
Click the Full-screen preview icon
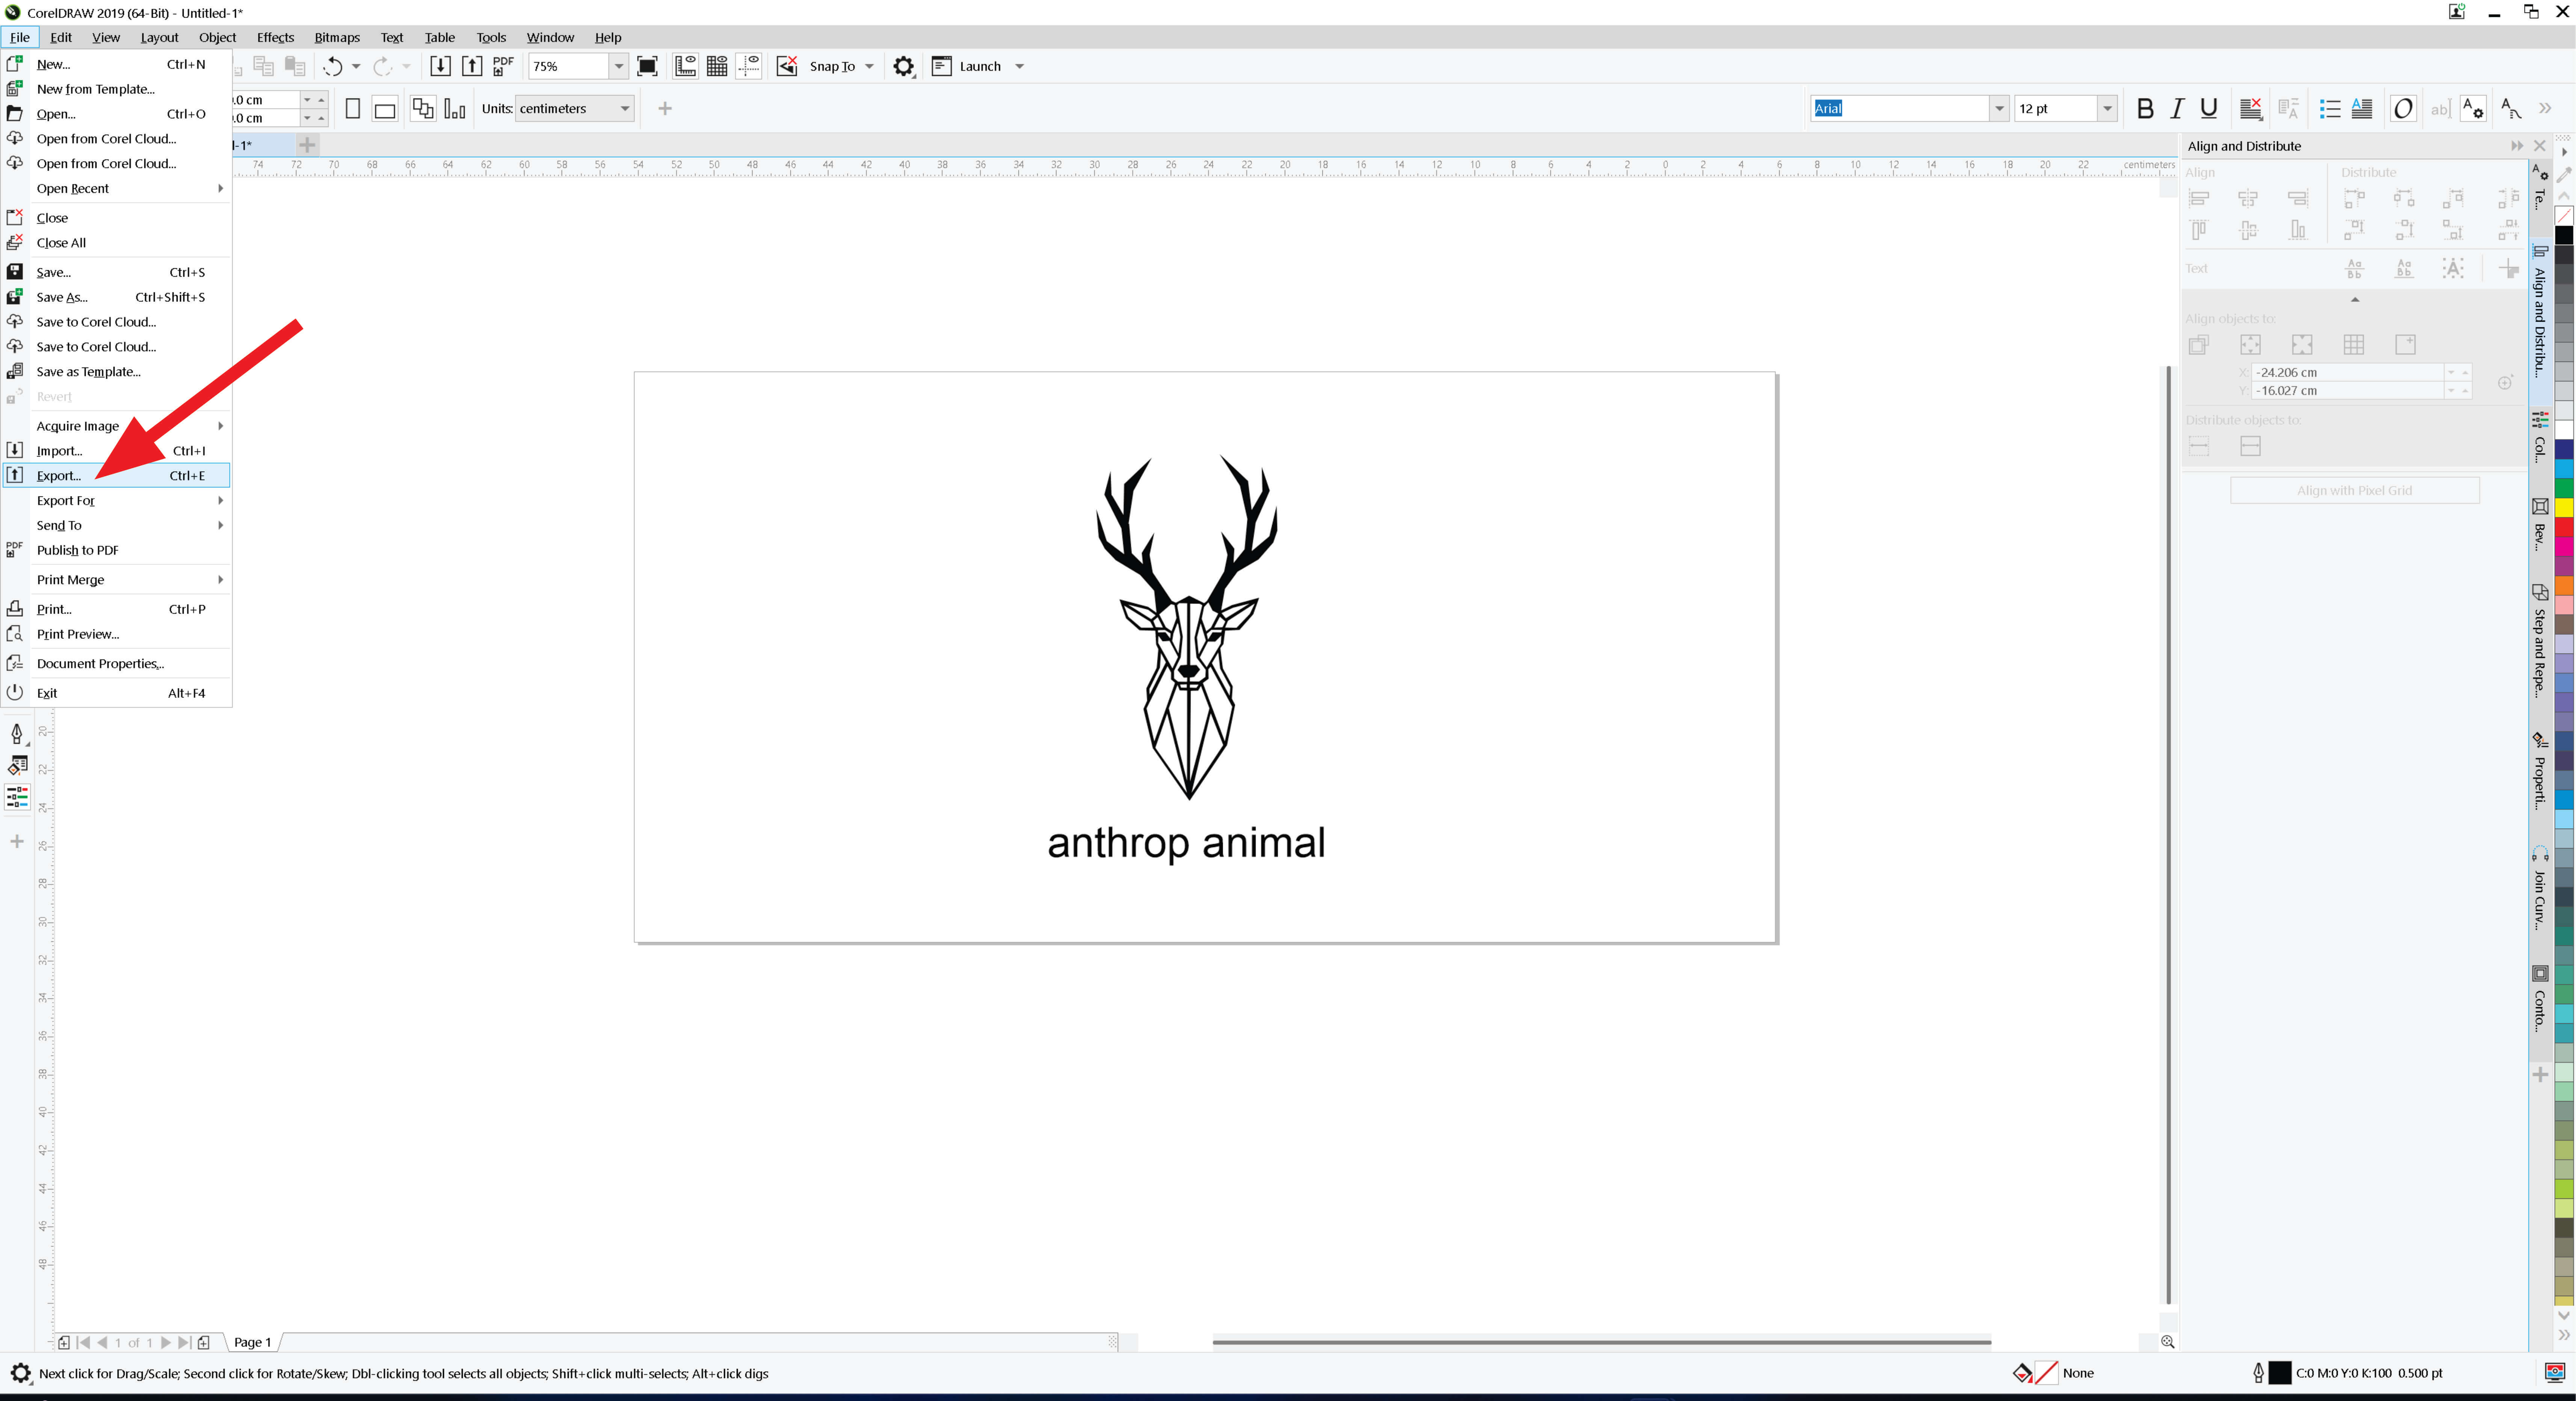647,66
